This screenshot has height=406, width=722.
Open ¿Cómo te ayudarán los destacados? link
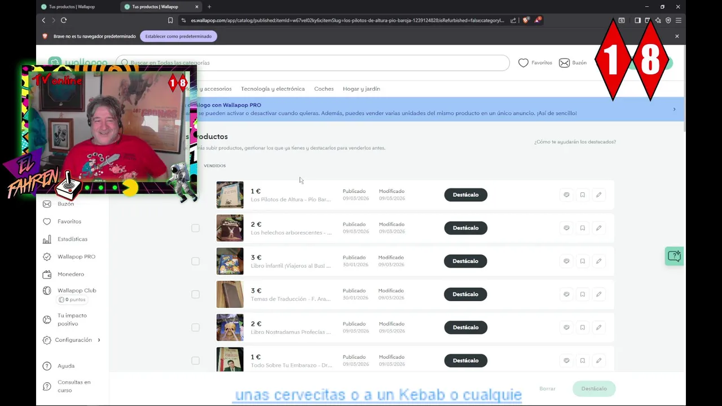click(575, 142)
